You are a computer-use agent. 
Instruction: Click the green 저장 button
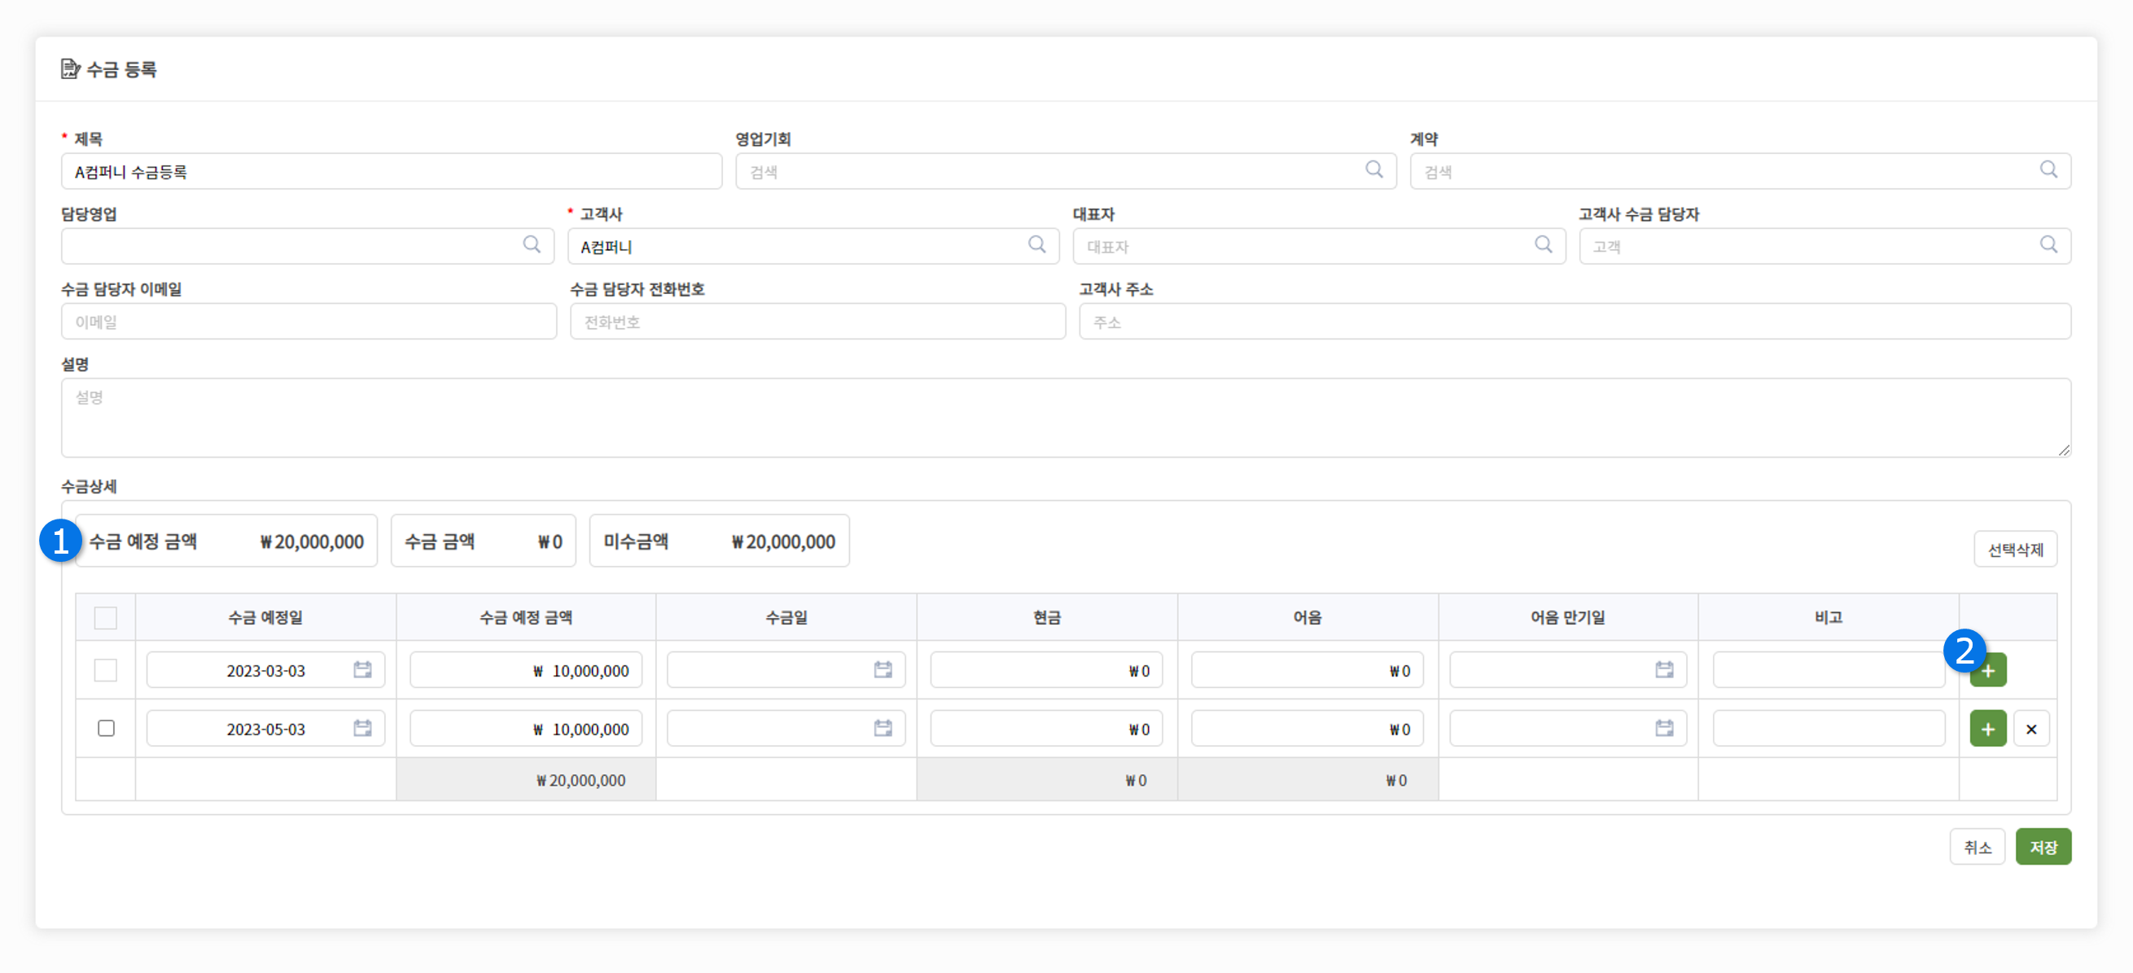(x=2043, y=847)
